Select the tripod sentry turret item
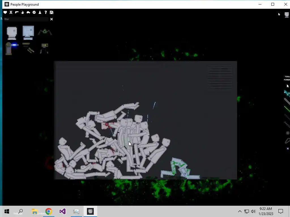Viewport: 290px width, 217px height. coord(44,48)
